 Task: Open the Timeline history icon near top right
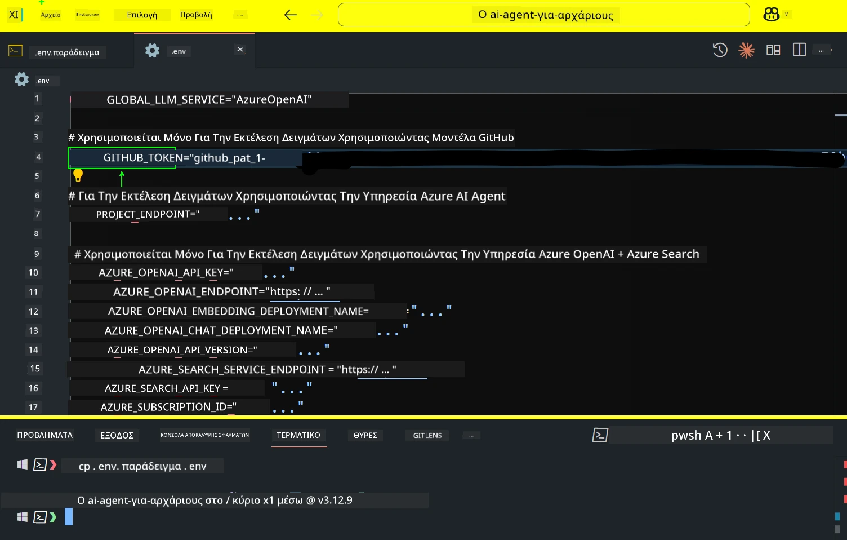720,50
